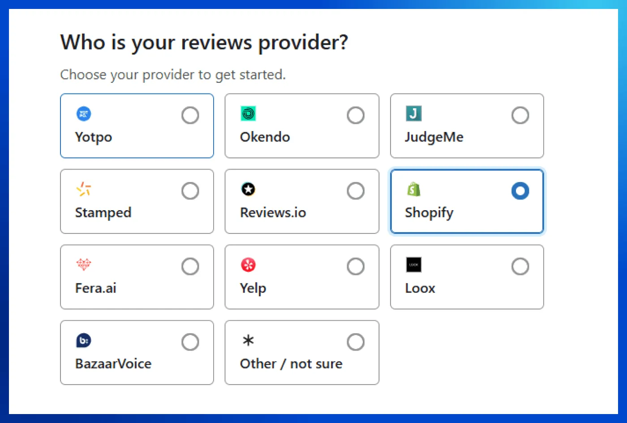
Task: Click the Fera.ai heart logo icon
Action: [x=84, y=265]
